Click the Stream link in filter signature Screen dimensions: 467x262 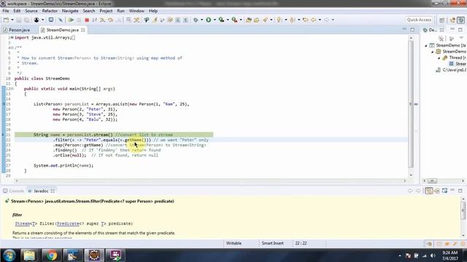tap(23, 223)
